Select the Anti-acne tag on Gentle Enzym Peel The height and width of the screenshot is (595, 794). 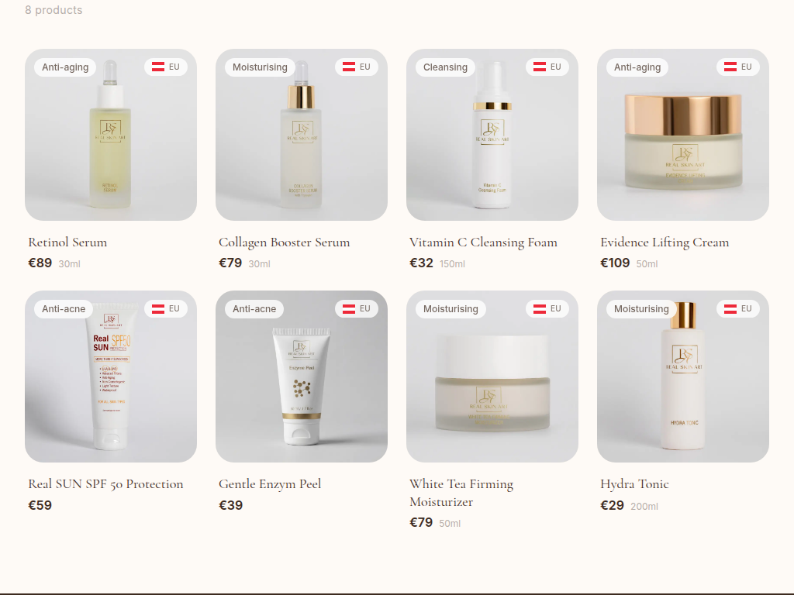(x=254, y=309)
